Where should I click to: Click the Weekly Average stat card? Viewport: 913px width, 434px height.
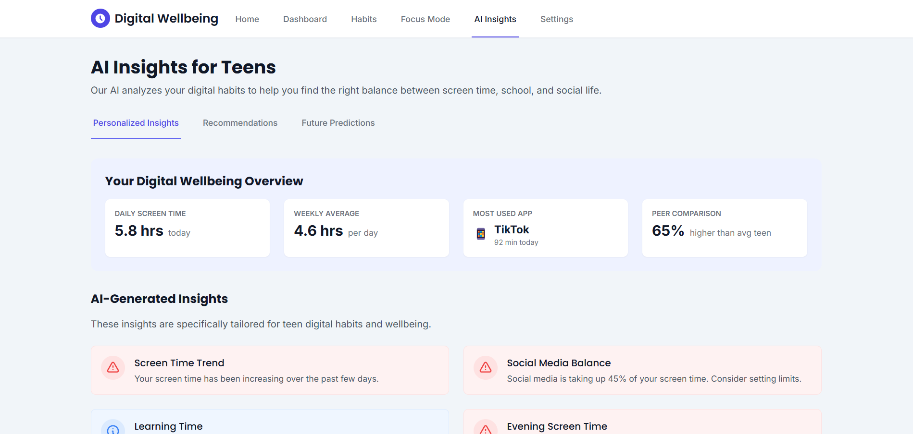click(x=366, y=228)
